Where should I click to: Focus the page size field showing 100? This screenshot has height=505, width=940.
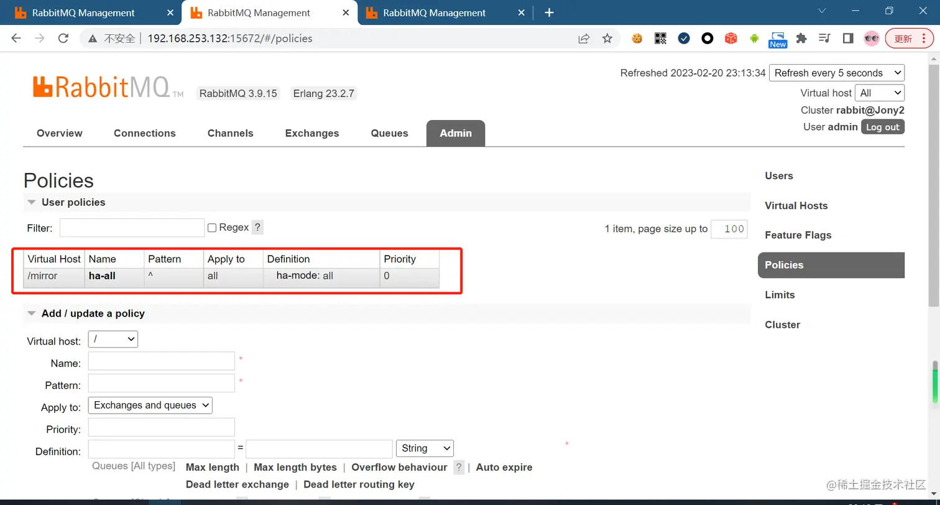(x=729, y=229)
